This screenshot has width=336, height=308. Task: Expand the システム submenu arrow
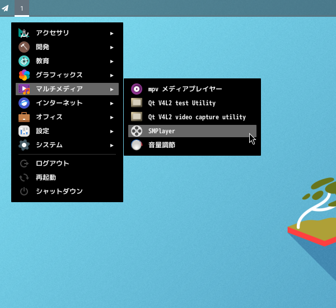pyautogui.click(x=112, y=145)
